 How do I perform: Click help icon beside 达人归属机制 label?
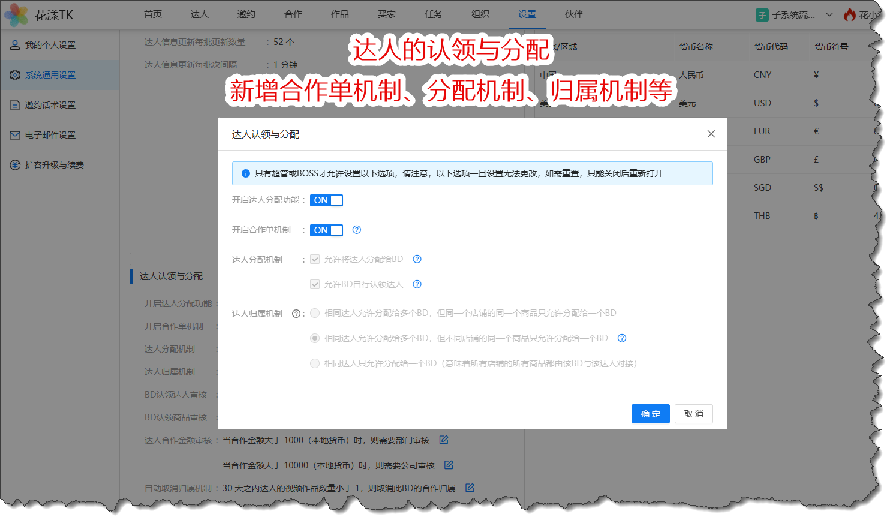click(296, 314)
